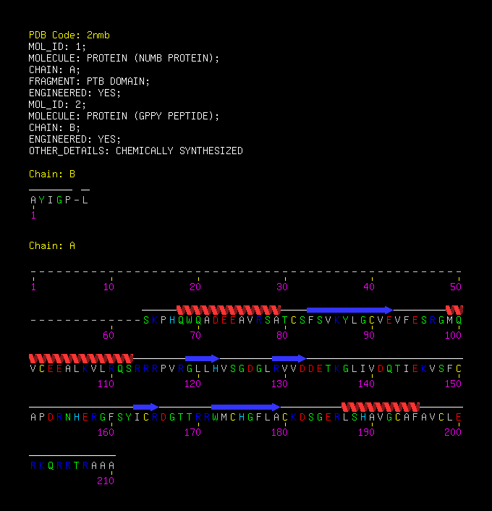Click 'ENGINEERED: YES;' directly below 'CHAIN: B;'

point(75,139)
